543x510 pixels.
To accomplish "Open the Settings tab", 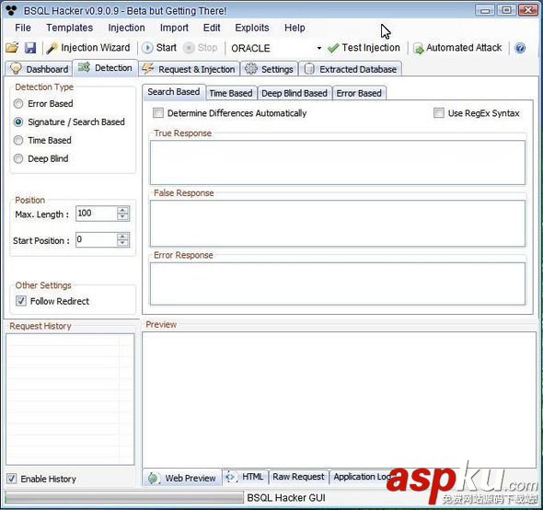I will (269, 69).
